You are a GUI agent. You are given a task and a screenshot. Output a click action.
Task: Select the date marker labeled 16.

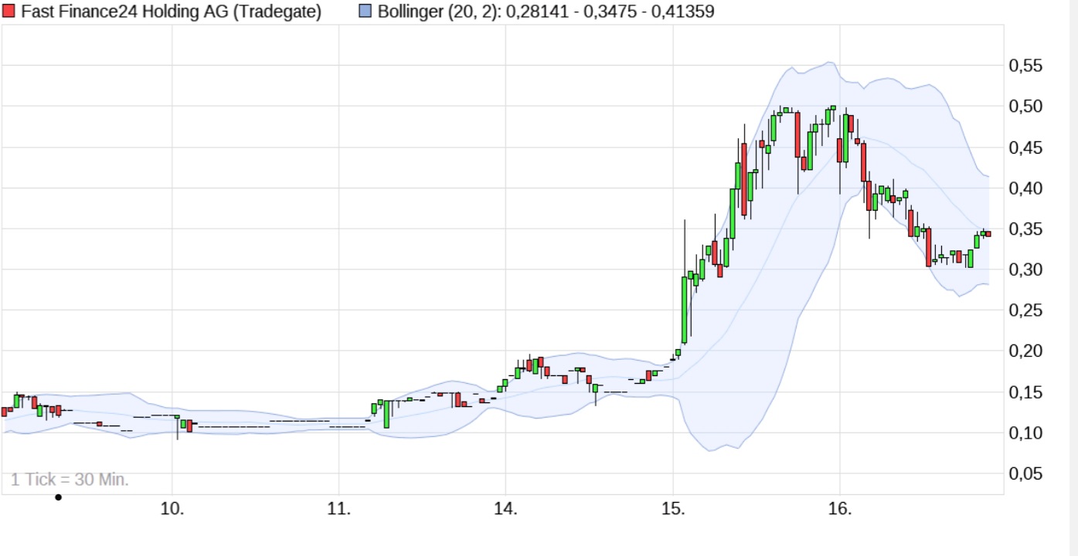coord(839,509)
